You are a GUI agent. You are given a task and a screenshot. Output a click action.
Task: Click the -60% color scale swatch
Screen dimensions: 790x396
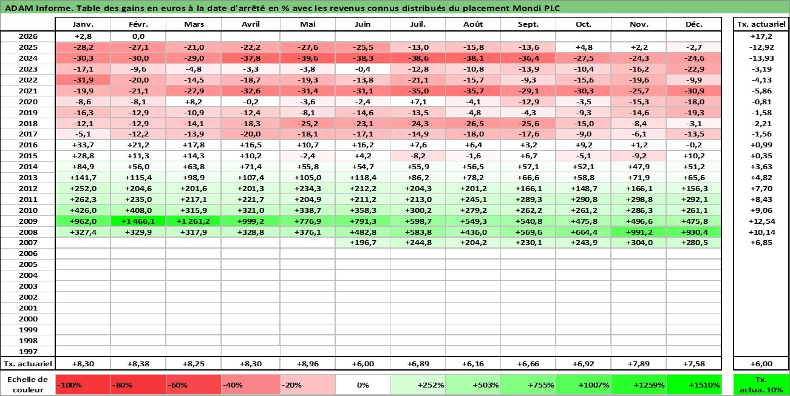[x=193, y=384]
